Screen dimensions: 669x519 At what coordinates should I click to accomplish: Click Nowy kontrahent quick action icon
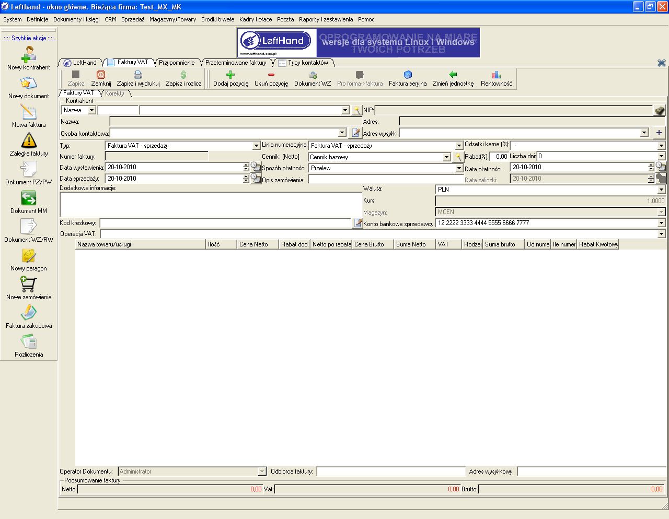tap(29, 54)
